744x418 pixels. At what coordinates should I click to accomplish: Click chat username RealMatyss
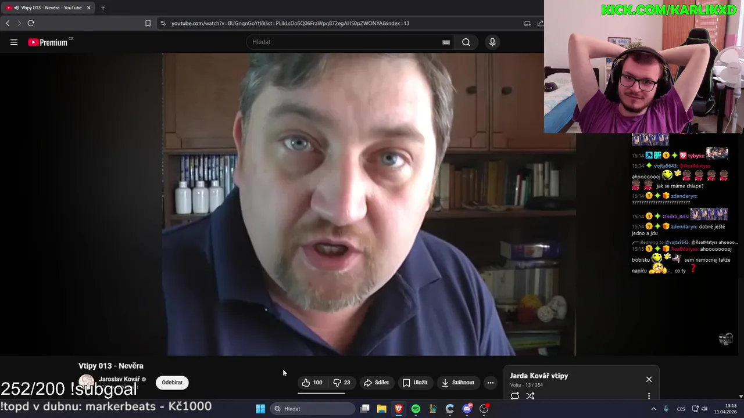(x=685, y=249)
